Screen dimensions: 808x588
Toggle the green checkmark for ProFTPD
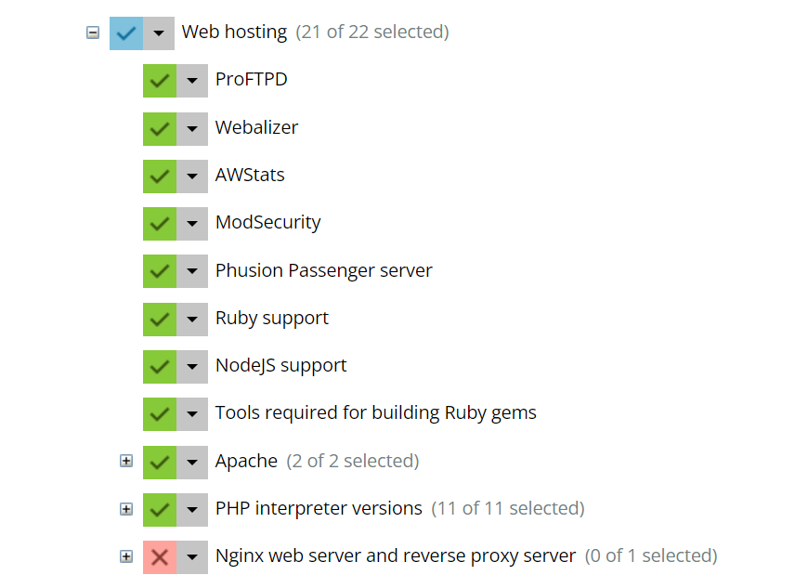click(160, 80)
